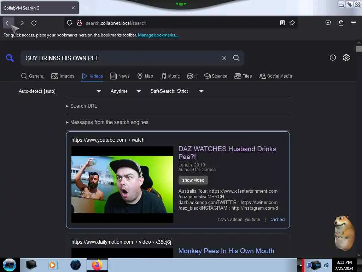The image size is (362, 272).
Task: Toggle reader view in address bar
Action: tap(282, 23)
